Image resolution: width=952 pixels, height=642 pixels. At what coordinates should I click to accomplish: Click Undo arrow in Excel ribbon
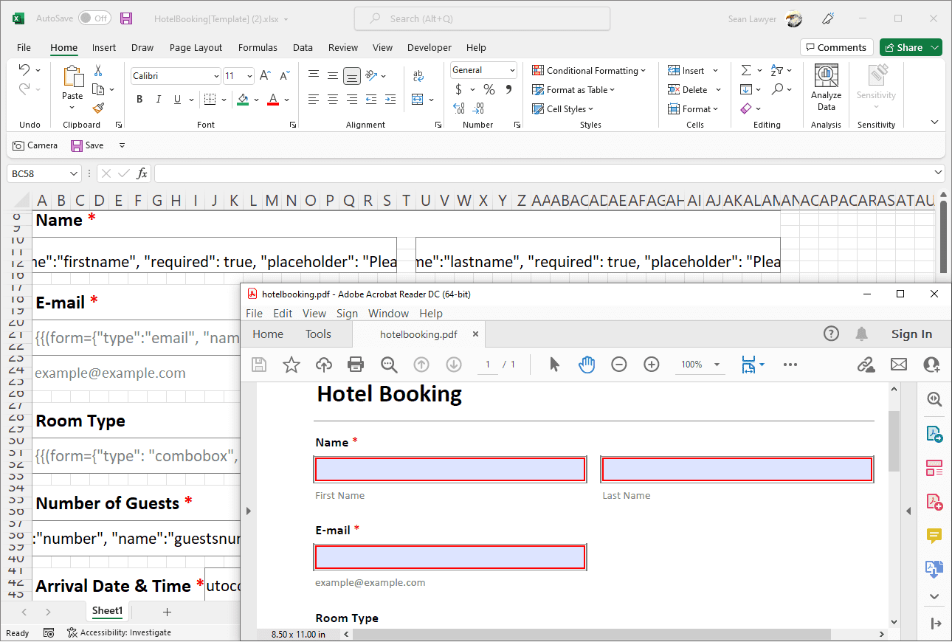click(x=24, y=70)
